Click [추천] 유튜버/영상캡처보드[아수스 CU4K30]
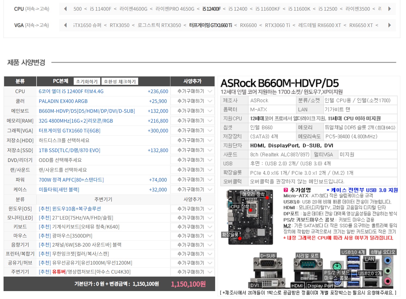The image size is (406, 299). (x=85, y=272)
